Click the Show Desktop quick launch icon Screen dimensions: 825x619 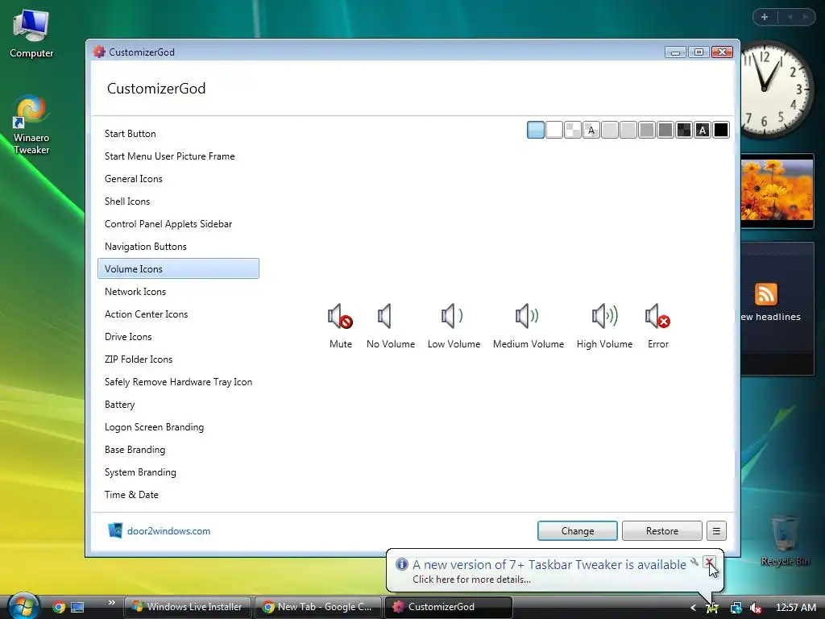coord(77,607)
